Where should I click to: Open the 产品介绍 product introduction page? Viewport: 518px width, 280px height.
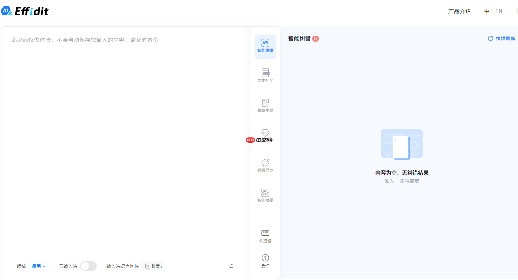pyautogui.click(x=459, y=11)
